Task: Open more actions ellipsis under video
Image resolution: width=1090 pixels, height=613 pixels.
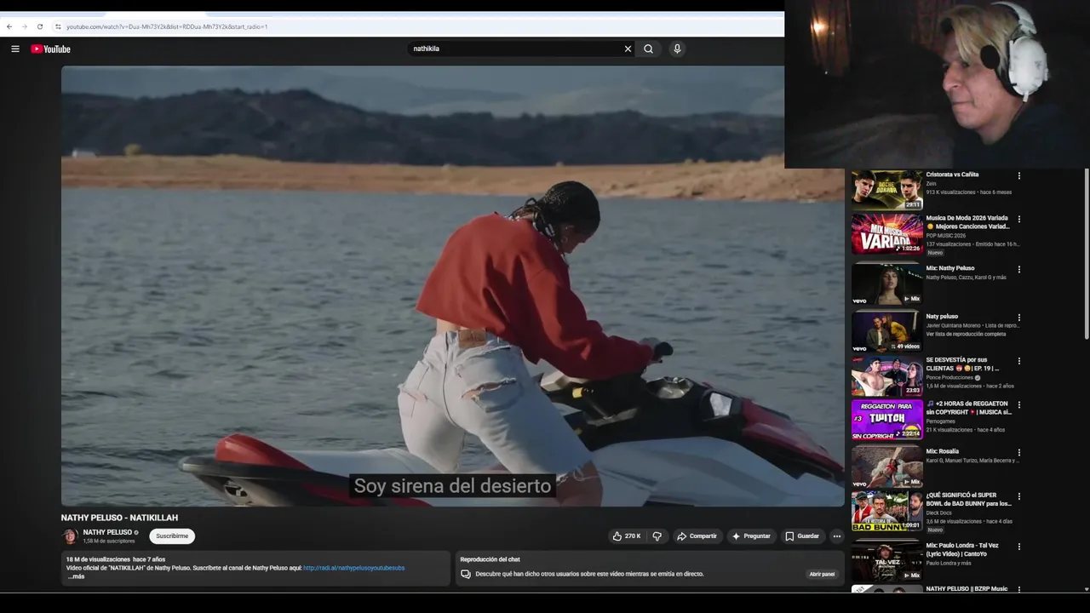Action: tap(837, 536)
